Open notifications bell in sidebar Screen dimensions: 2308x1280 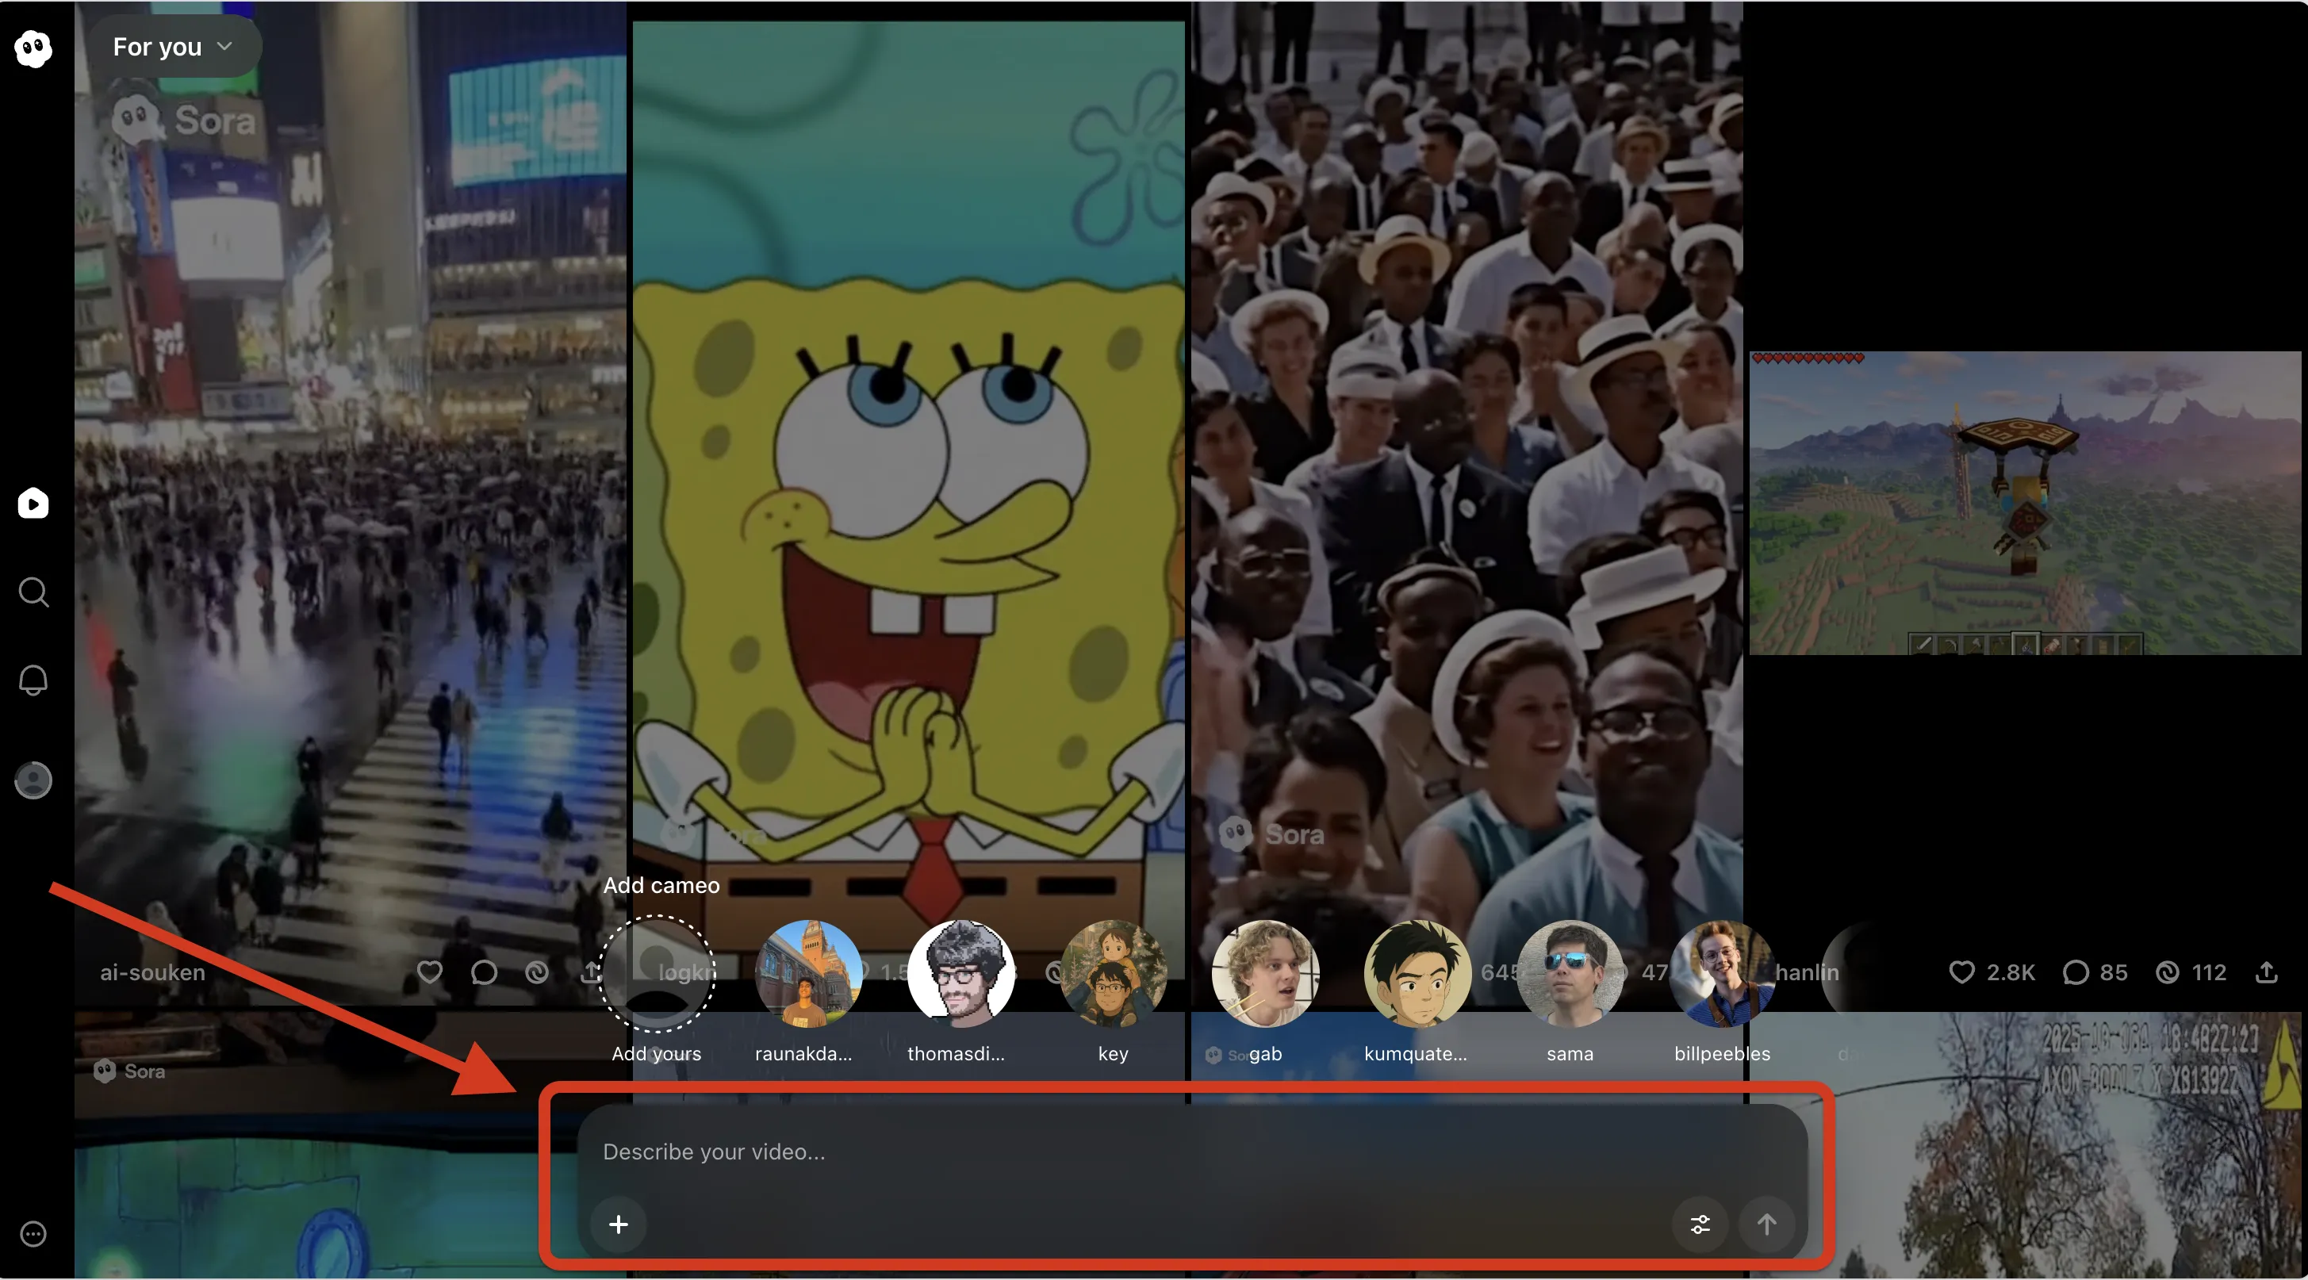click(33, 680)
